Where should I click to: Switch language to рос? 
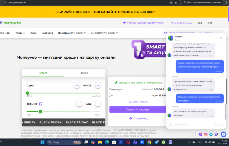[210, 23]
